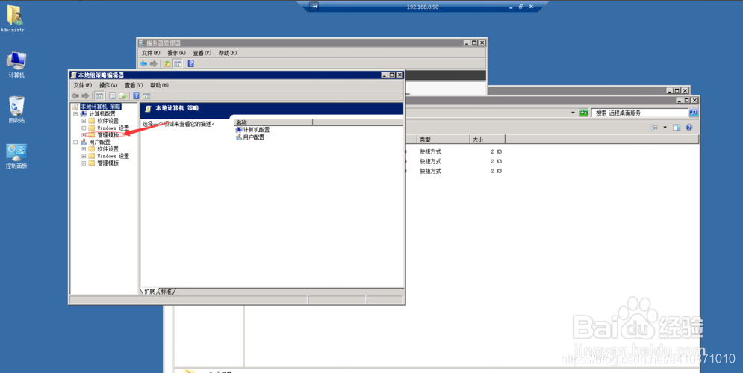Image resolution: width=743 pixels, height=373 pixels.
Task: Open view options dropdown arrow in Explorer
Action: 665,128
